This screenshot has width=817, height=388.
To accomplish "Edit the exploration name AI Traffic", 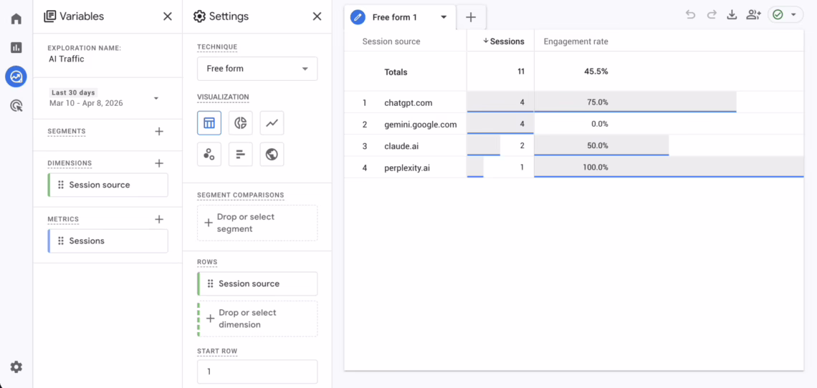I will click(x=67, y=59).
